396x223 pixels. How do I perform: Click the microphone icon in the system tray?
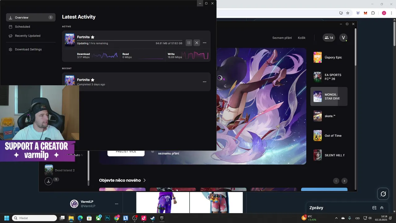click(350, 218)
